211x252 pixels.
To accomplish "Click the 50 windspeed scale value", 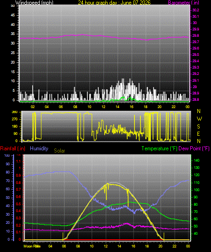I will [13, 6].
